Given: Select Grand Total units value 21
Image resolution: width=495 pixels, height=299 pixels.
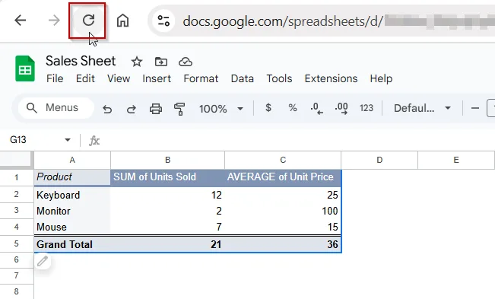Looking at the screenshot, I should coord(167,244).
